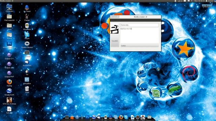
Task: Launch Rhythmbox from desktop
Action: (x=27, y=26)
